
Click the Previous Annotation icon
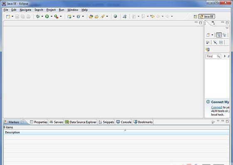143,16
